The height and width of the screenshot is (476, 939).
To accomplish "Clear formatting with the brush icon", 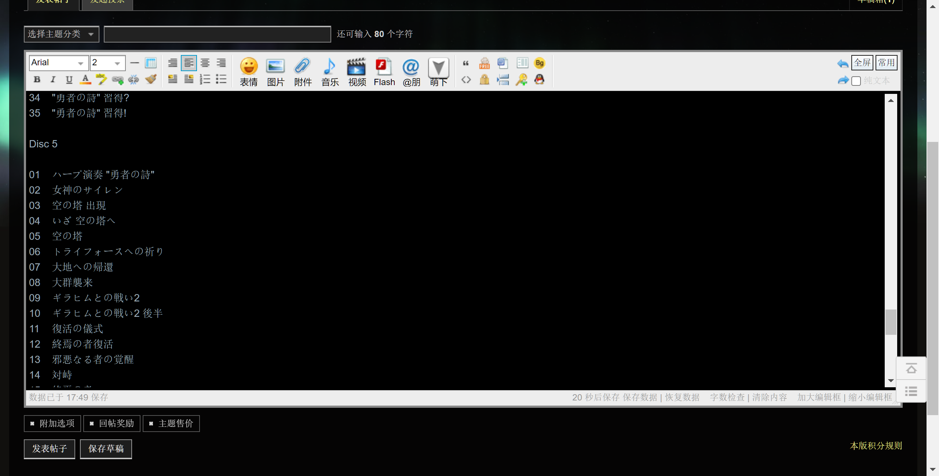I will (150, 79).
